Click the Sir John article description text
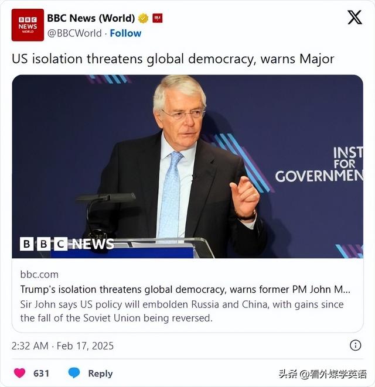Screen dimensions: 375x387 click(x=182, y=311)
